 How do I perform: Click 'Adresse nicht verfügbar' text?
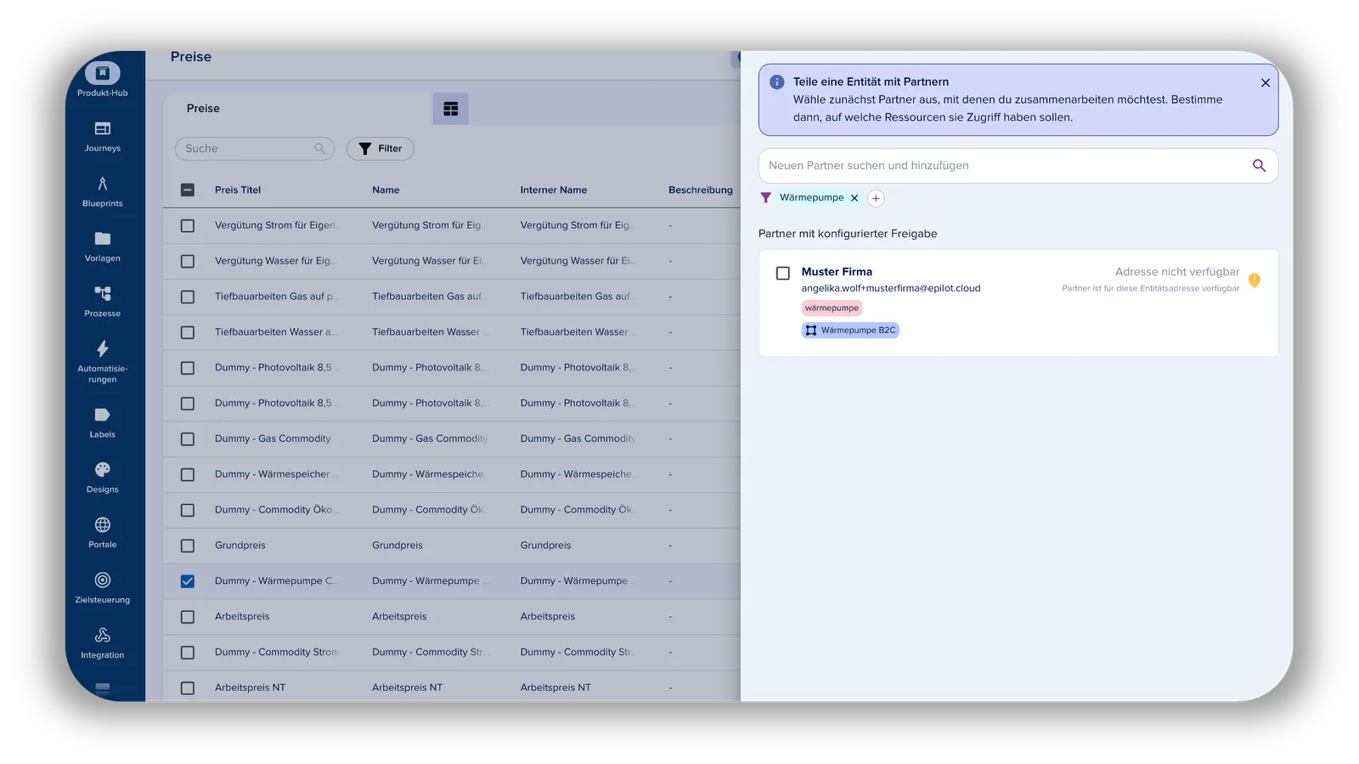pyautogui.click(x=1177, y=272)
